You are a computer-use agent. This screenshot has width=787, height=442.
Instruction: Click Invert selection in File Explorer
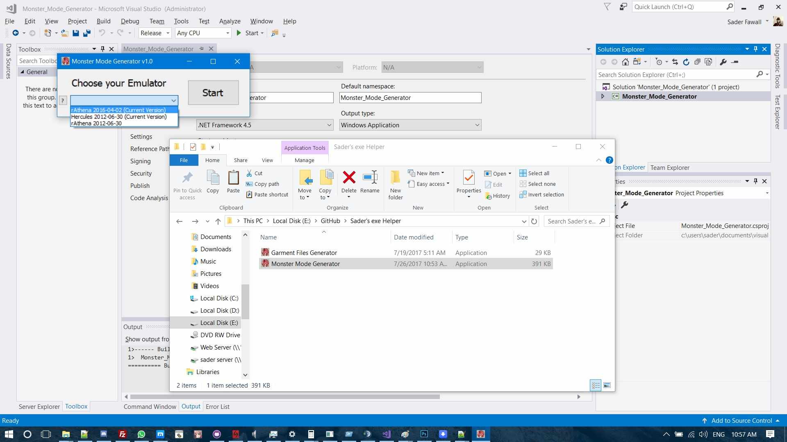click(x=541, y=195)
